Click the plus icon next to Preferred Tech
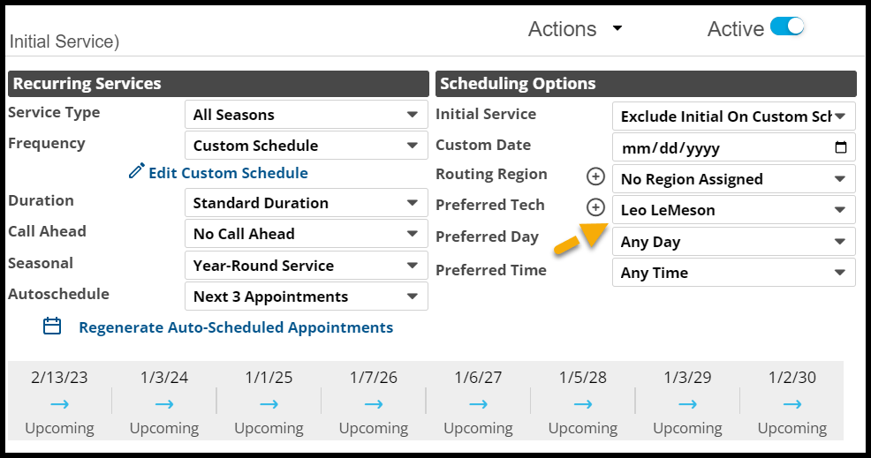 click(596, 208)
